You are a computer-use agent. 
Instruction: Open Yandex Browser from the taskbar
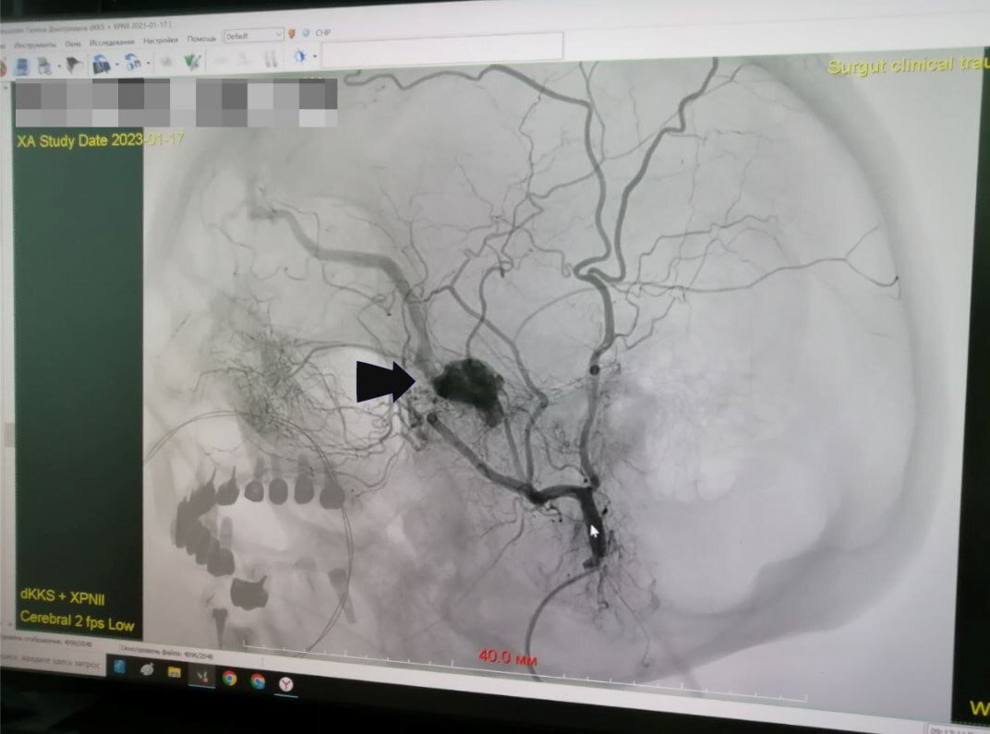(286, 684)
